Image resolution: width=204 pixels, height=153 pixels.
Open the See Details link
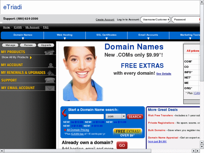[x=164, y=74]
